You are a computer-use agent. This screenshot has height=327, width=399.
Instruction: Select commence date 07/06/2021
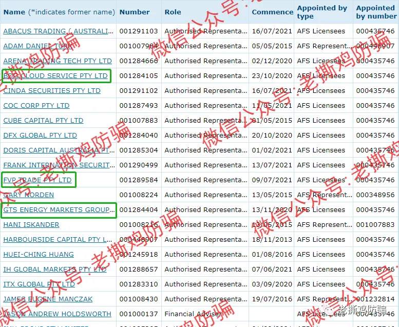coord(272,269)
